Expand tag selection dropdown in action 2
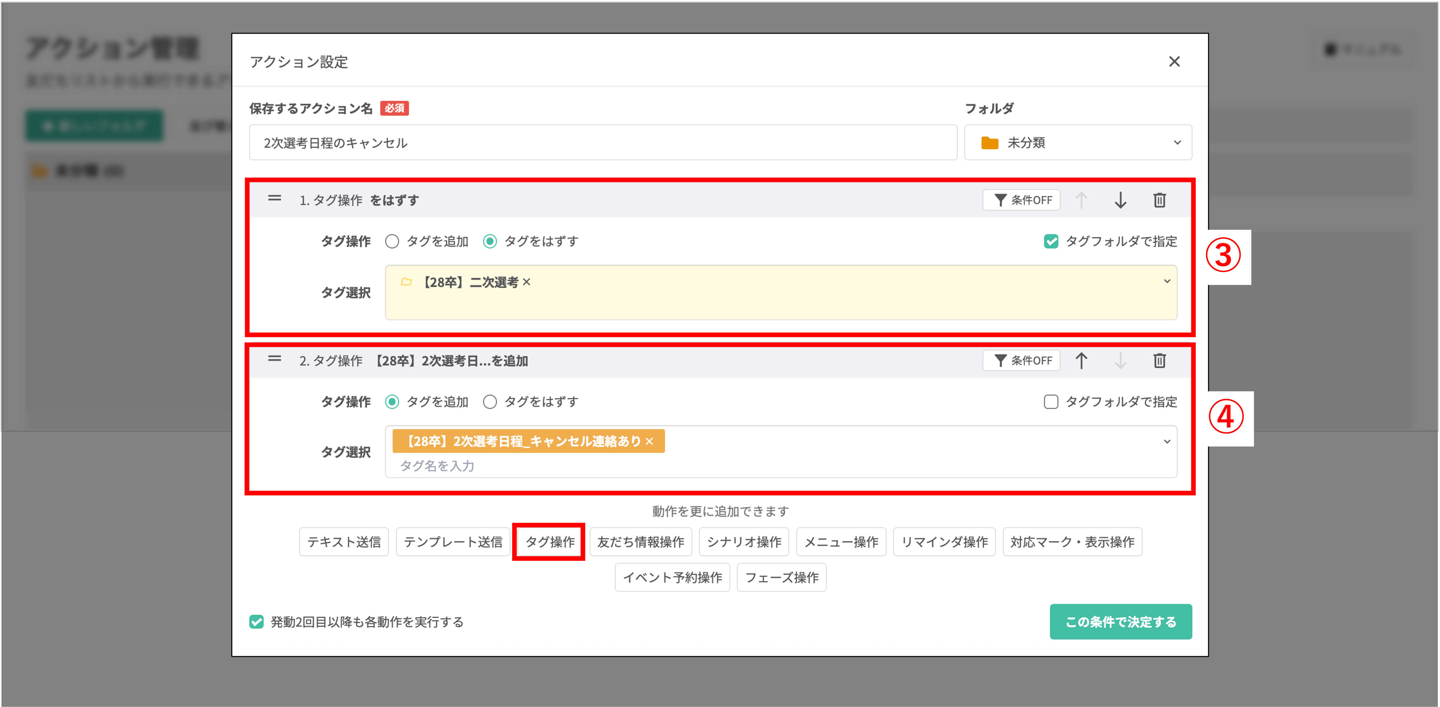This screenshot has width=1440, height=707. point(1166,442)
